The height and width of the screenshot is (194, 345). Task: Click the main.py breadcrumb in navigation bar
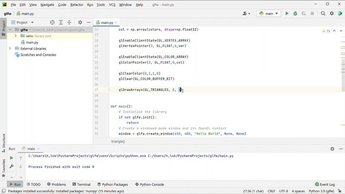tap(25, 13)
